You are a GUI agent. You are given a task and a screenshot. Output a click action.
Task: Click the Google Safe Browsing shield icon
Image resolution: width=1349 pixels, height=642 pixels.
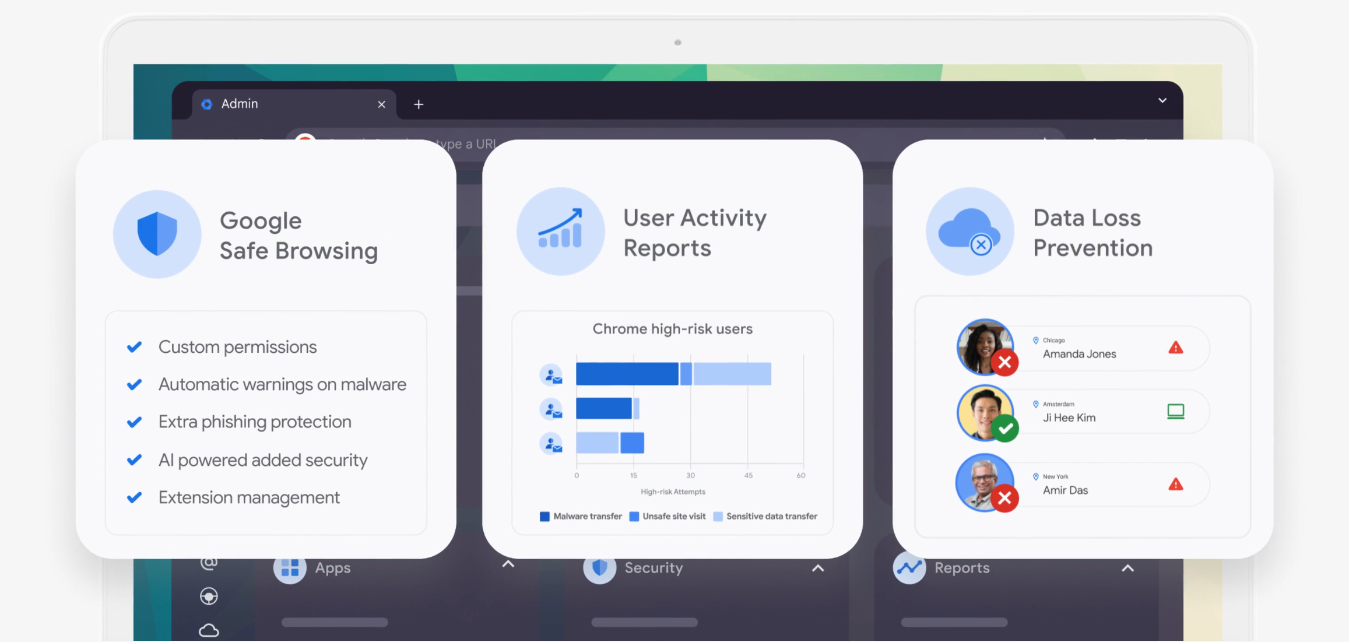157,234
